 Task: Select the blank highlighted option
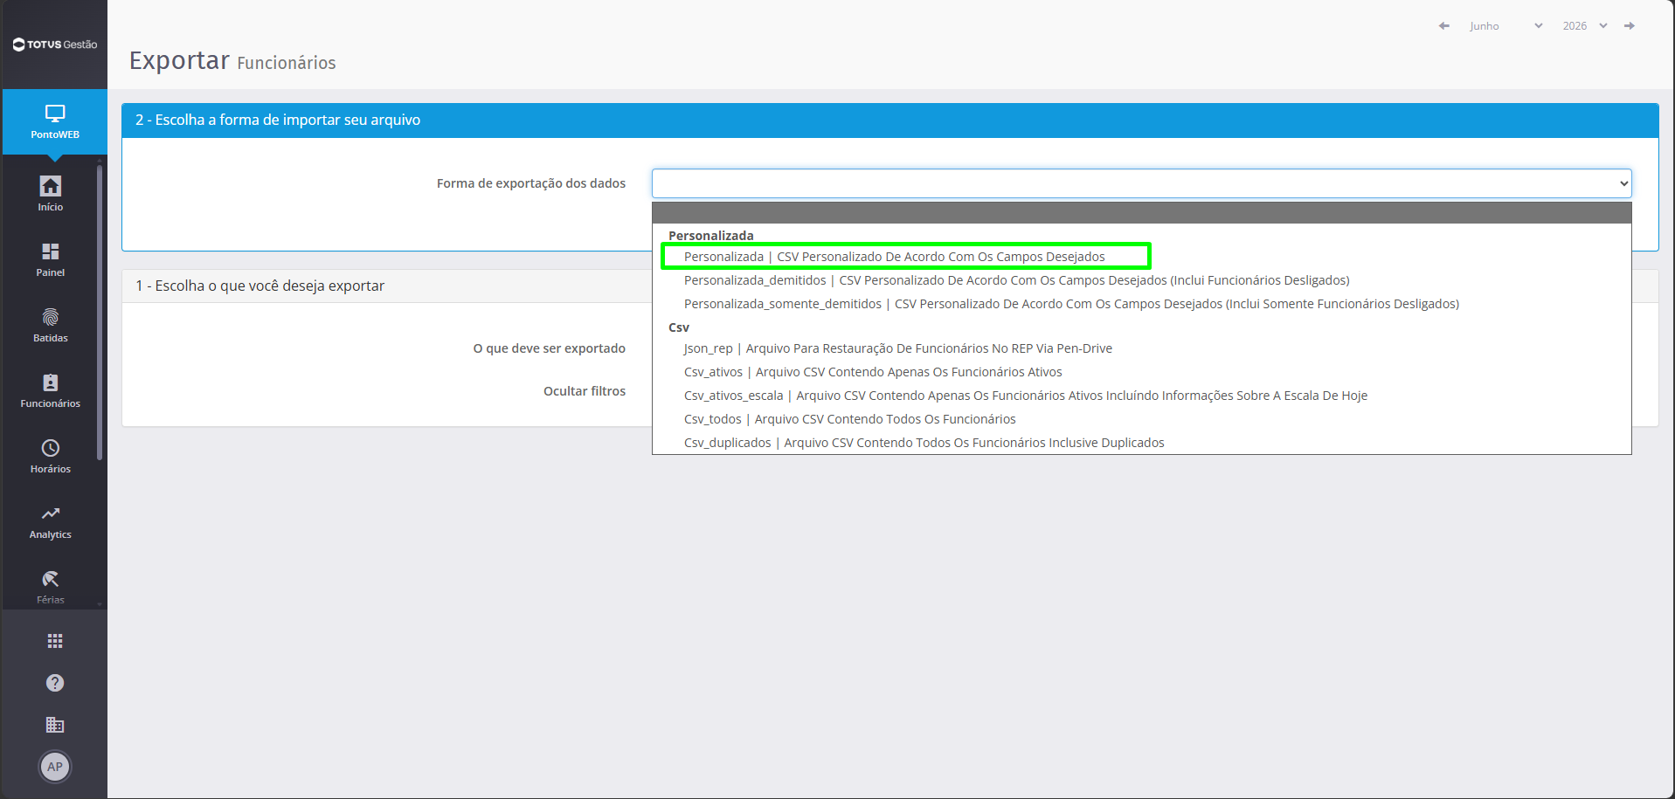[x=1142, y=213]
